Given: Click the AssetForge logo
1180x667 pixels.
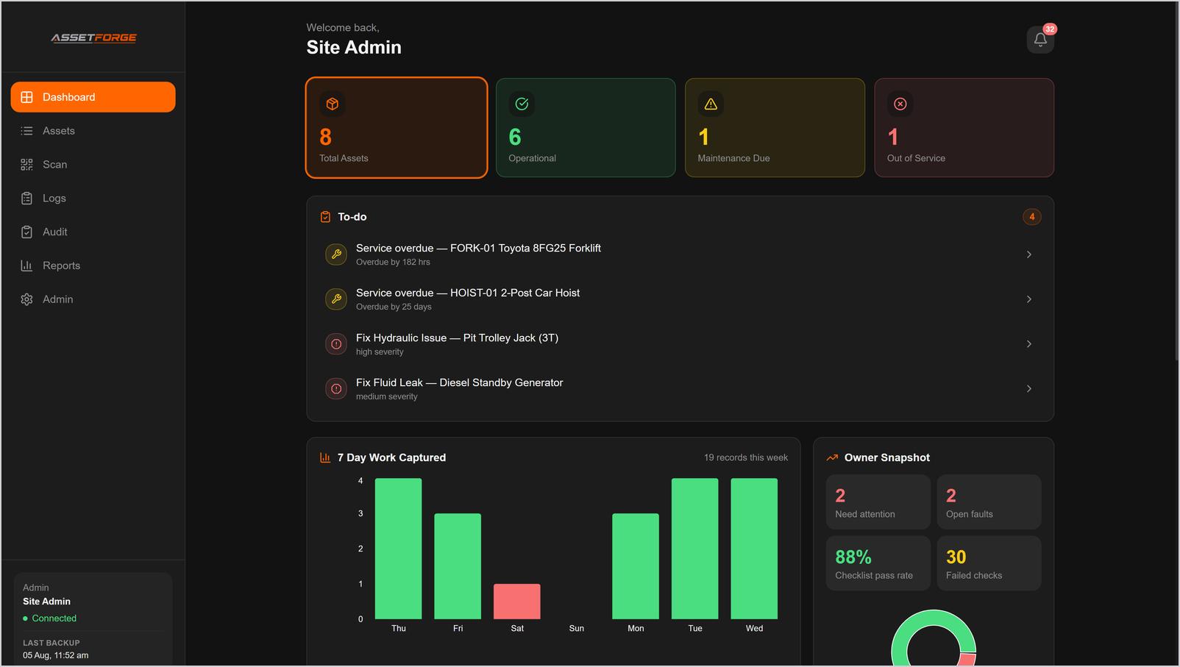Looking at the screenshot, I should [x=93, y=38].
